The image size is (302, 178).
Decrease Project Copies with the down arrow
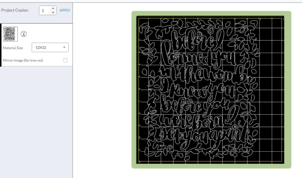[53, 13]
